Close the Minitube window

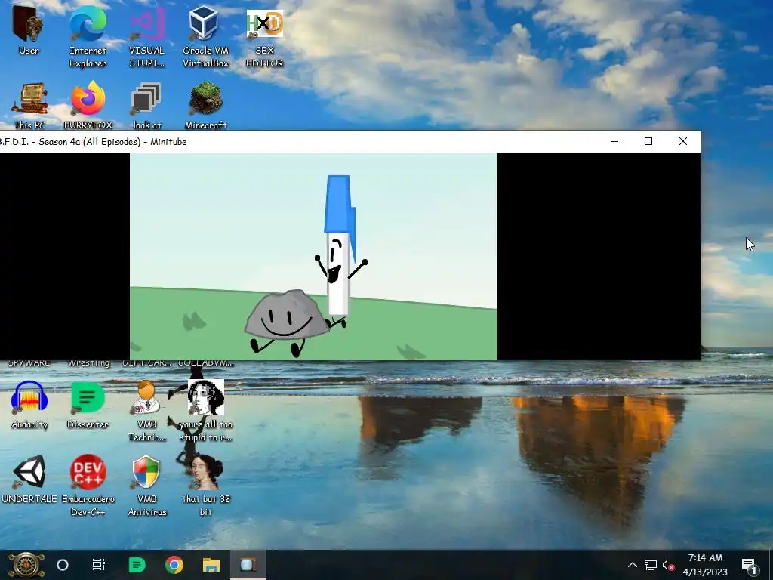click(682, 141)
